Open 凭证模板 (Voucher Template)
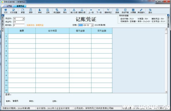 (x=57, y=11)
